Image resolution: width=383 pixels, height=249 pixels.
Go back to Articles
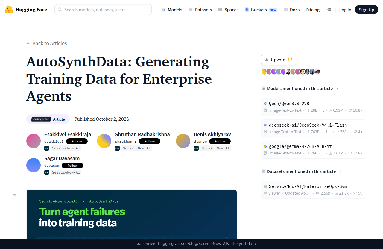(x=47, y=43)
